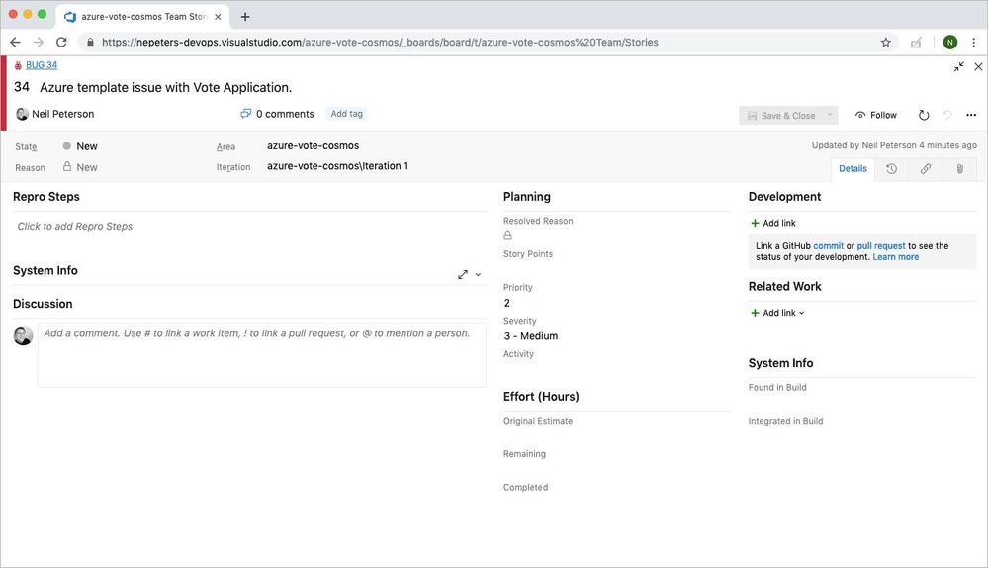Viewport: 988px width, 568px height.
Task: Click the revert changes icon
Action: click(947, 115)
